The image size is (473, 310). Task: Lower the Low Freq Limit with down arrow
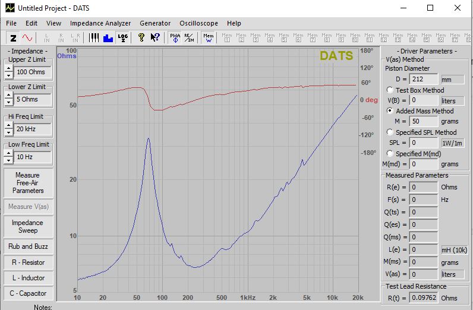click(x=9, y=160)
